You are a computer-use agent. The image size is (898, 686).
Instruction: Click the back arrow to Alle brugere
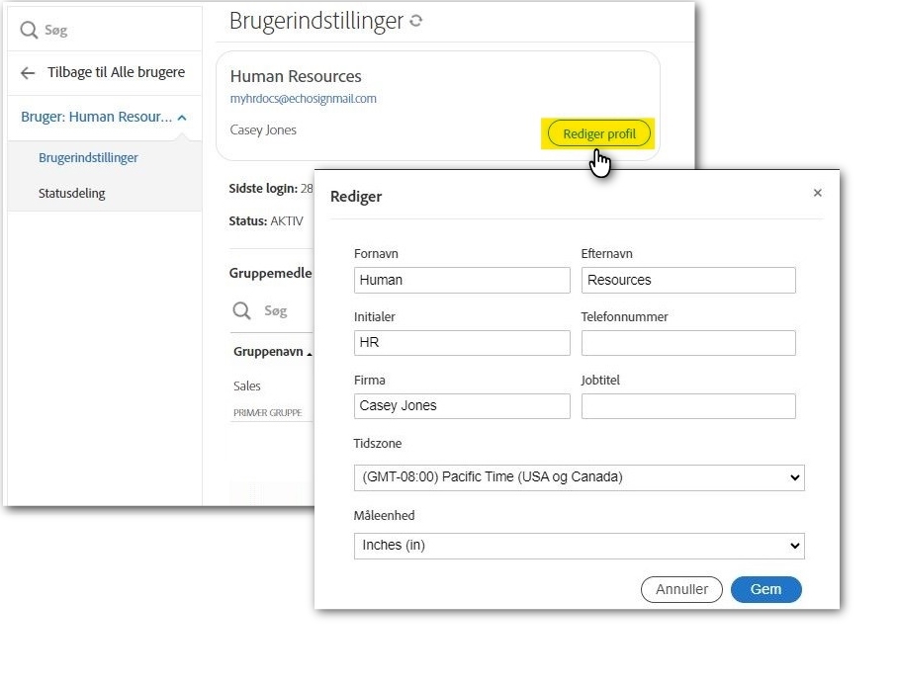[28, 73]
